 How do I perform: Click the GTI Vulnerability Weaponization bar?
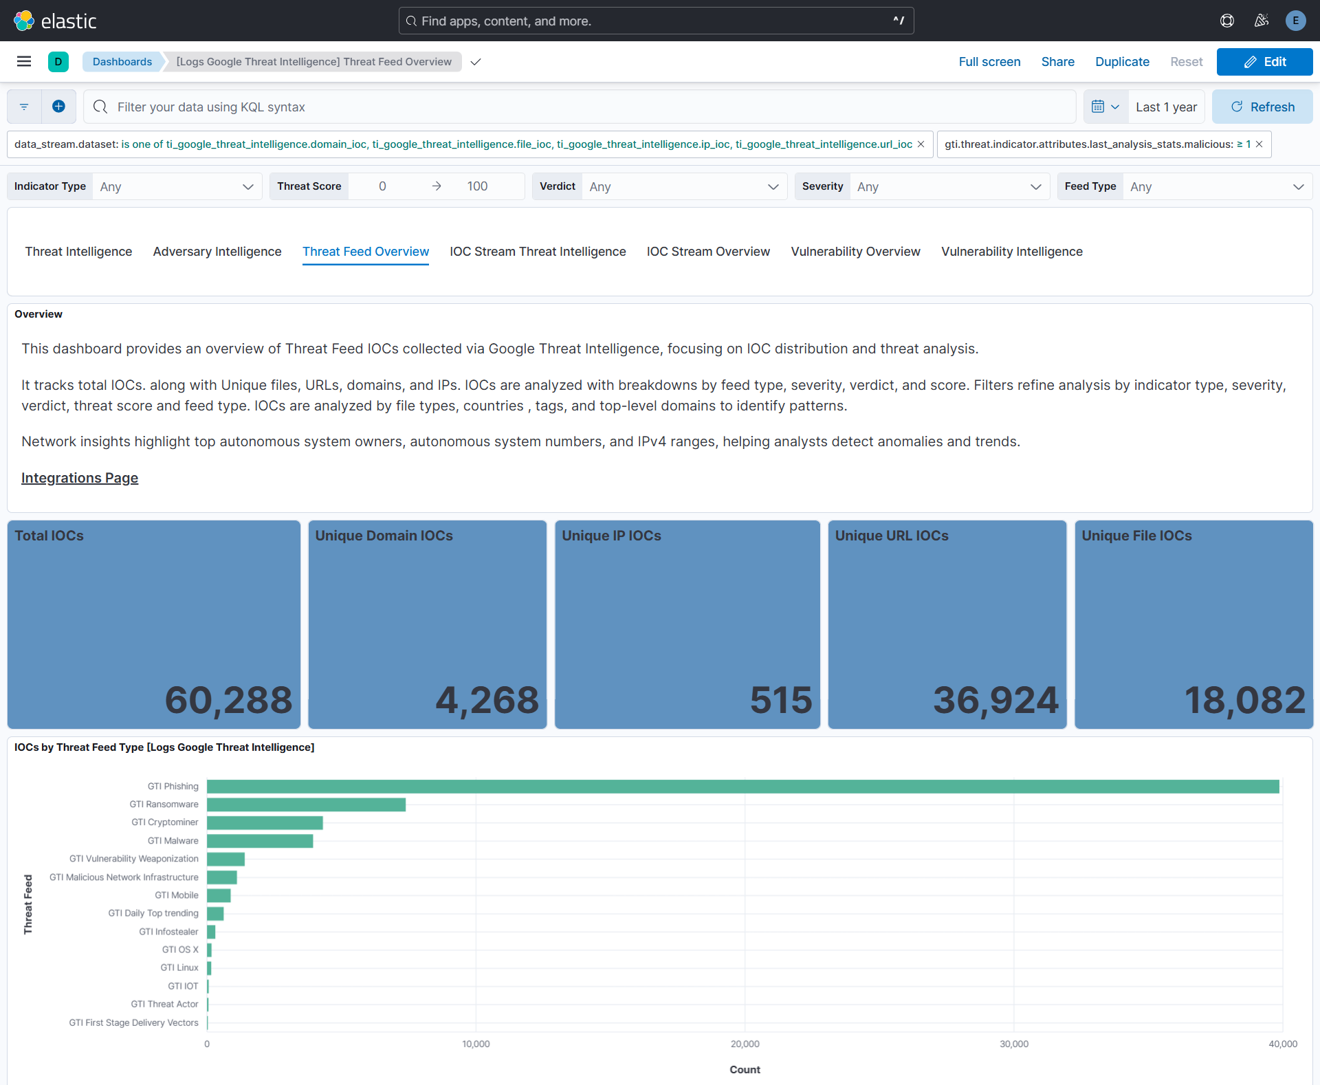[225, 859]
